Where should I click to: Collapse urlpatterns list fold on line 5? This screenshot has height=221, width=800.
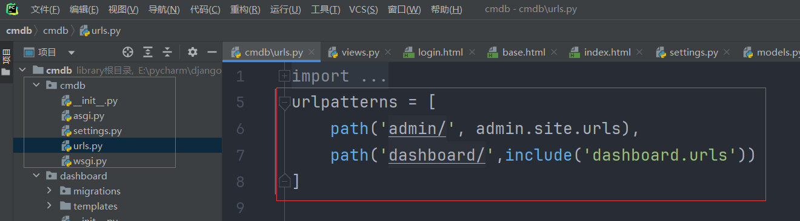284,104
